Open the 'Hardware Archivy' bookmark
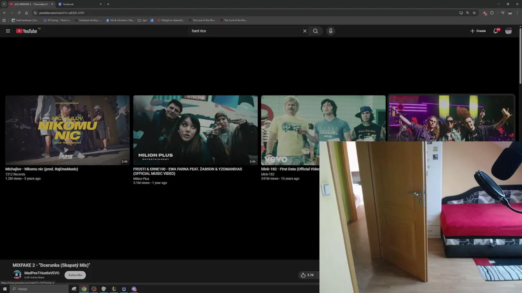 [88, 20]
